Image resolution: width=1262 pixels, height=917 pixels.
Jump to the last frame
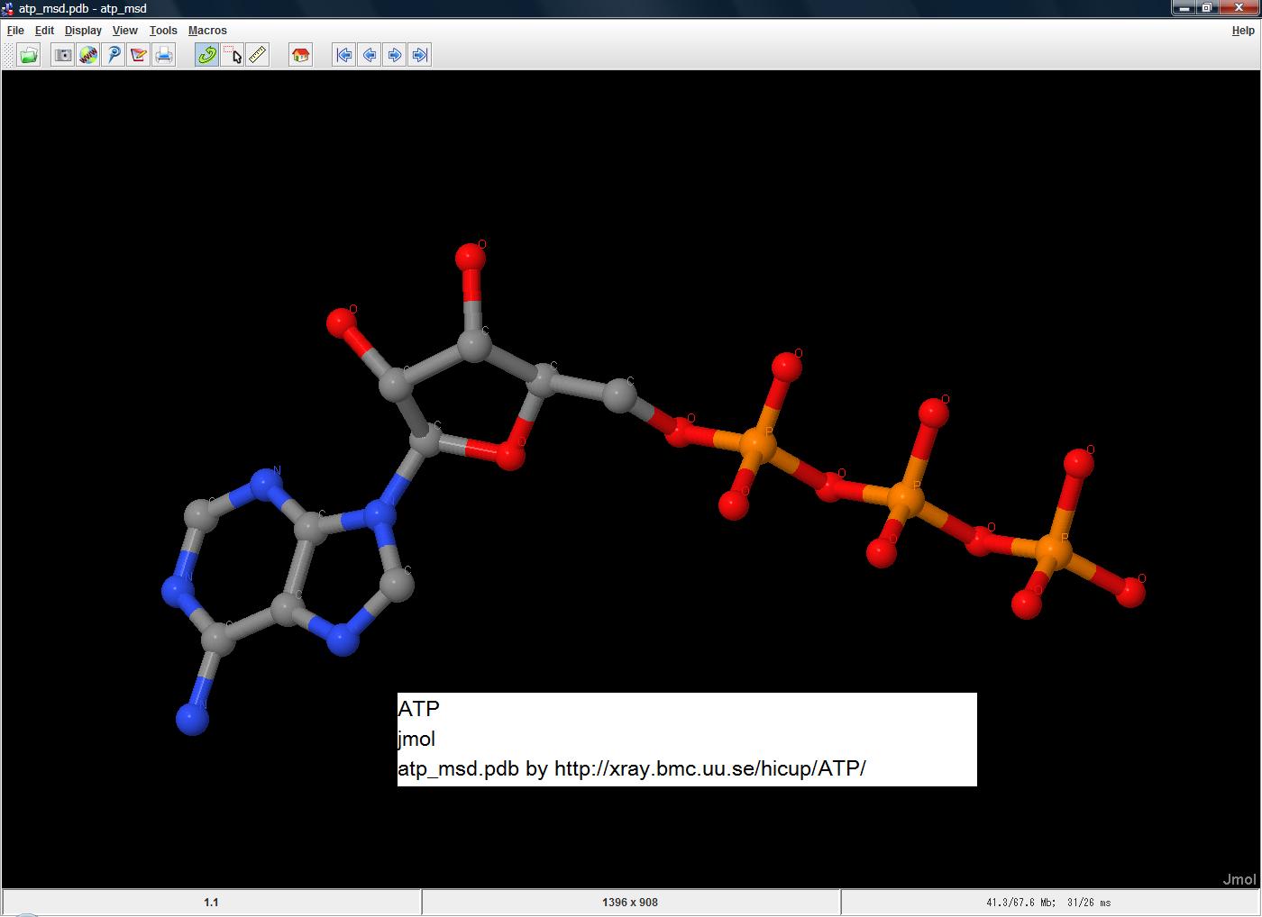pos(419,55)
